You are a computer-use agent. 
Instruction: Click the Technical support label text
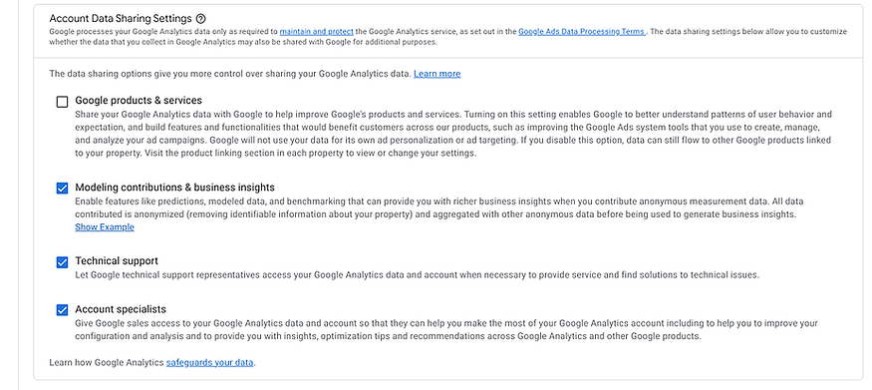click(x=117, y=261)
